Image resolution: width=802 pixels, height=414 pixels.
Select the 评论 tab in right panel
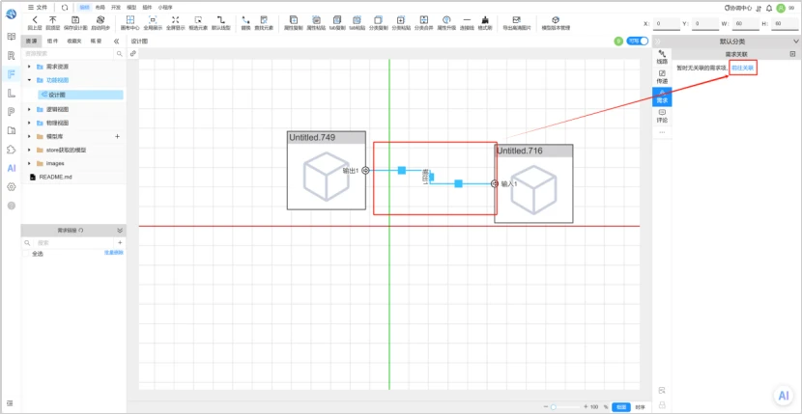[x=662, y=116]
